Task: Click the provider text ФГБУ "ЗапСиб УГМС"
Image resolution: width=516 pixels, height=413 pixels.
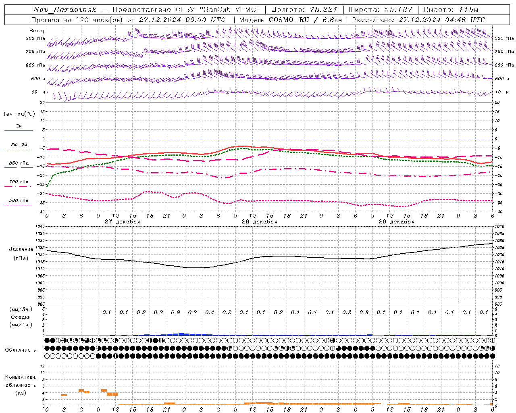Action: [x=218, y=10]
